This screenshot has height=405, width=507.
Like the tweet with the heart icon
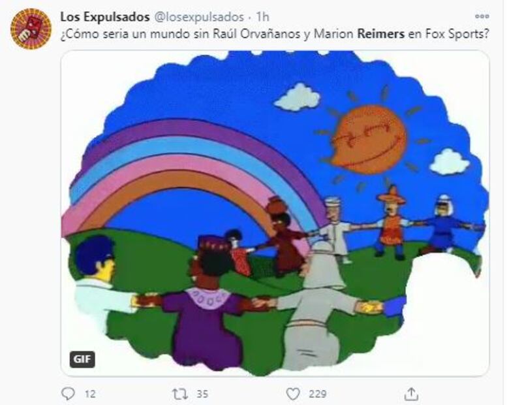[x=293, y=394]
